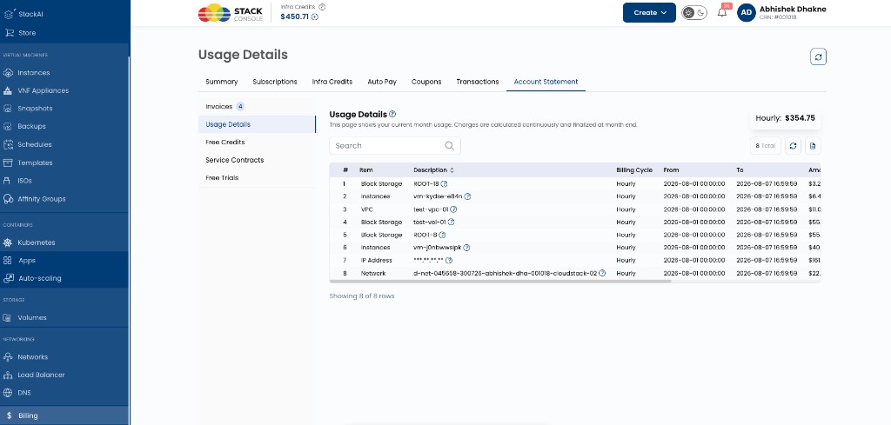This screenshot has width=891, height=425.
Task: Open the StackAI sidebar icon
Action: (x=9, y=14)
